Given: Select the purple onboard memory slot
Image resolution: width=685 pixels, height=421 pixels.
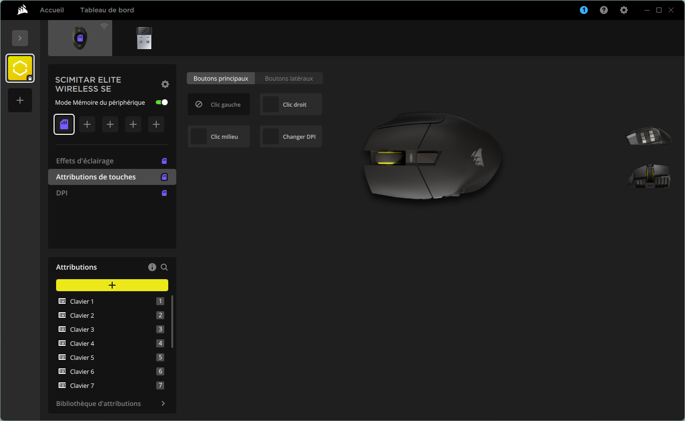Looking at the screenshot, I should tap(64, 124).
